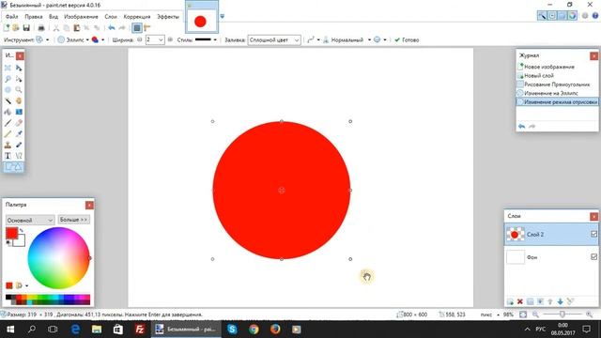The height and width of the screenshot is (338, 601).
Task: Click the Paste clipboard icon
Action: (77, 28)
